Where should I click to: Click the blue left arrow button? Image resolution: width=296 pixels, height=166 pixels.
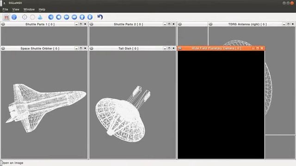[x=67, y=17]
